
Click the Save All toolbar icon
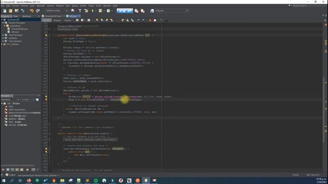point(23,11)
